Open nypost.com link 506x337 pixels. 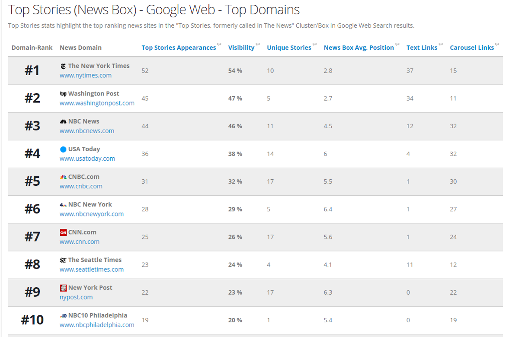tap(76, 297)
